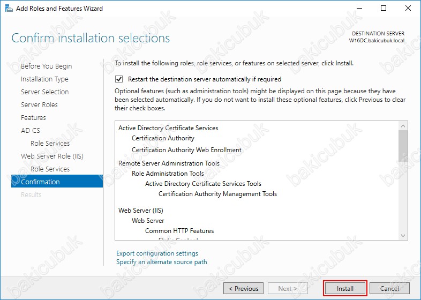Select Role Administration Tools row

[168, 174]
